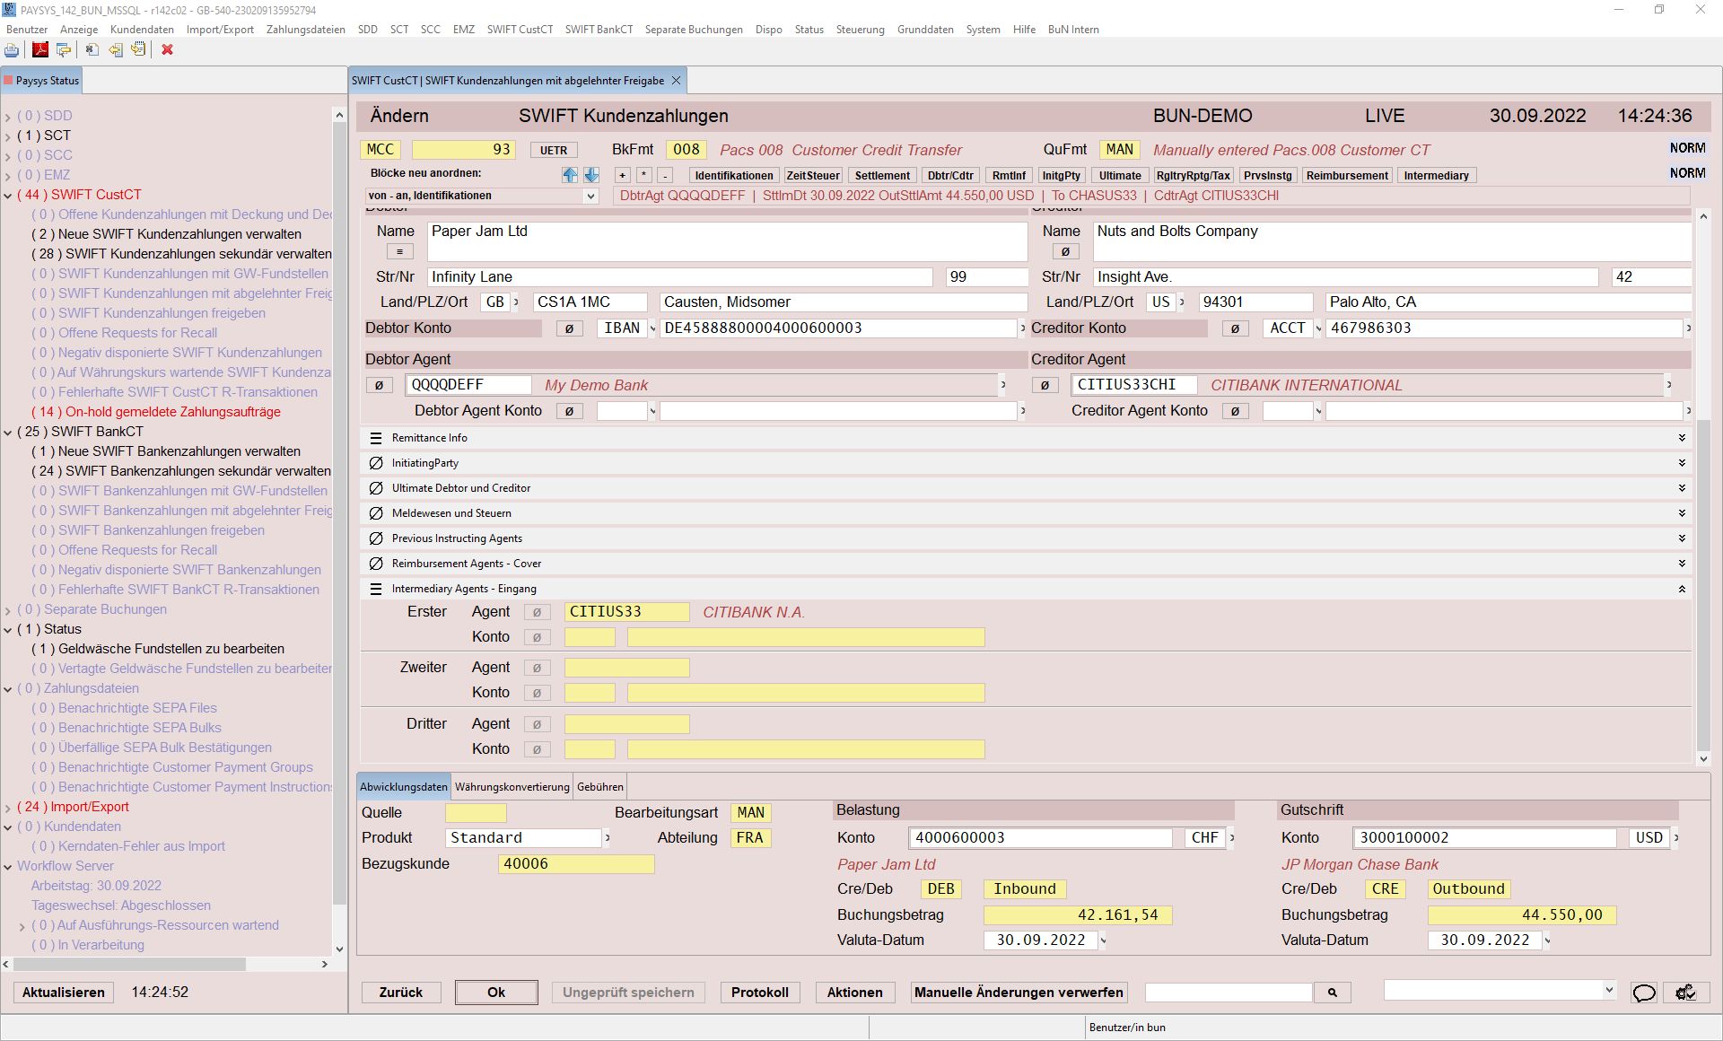Viewport: 1723px width, 1041px height.
Task: Open the Belastung Valuta-Datum dropdown
Action: click(1103, 940)
